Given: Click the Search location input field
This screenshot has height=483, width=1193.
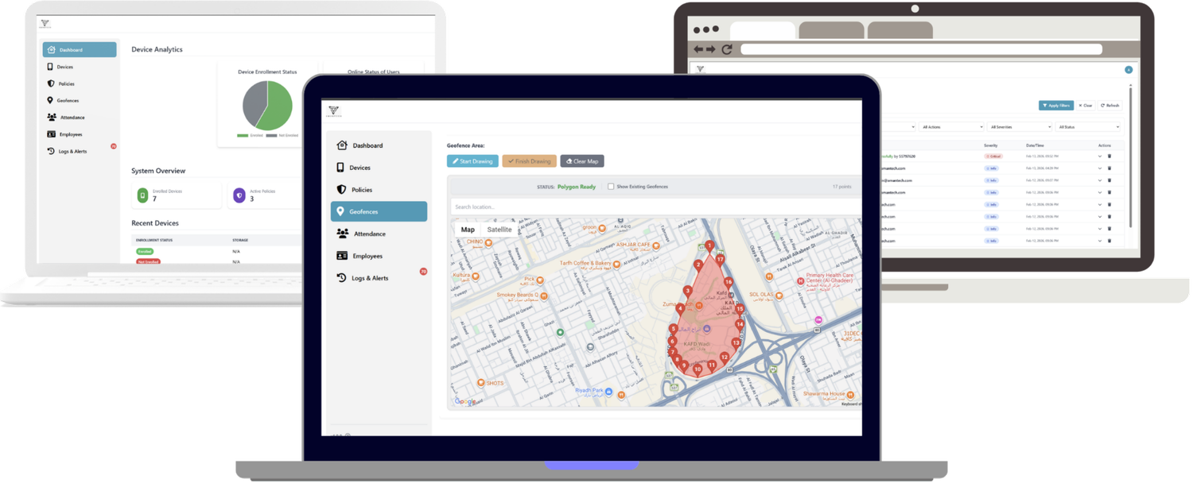Looking at the screenshot, I should pos(655,207).
